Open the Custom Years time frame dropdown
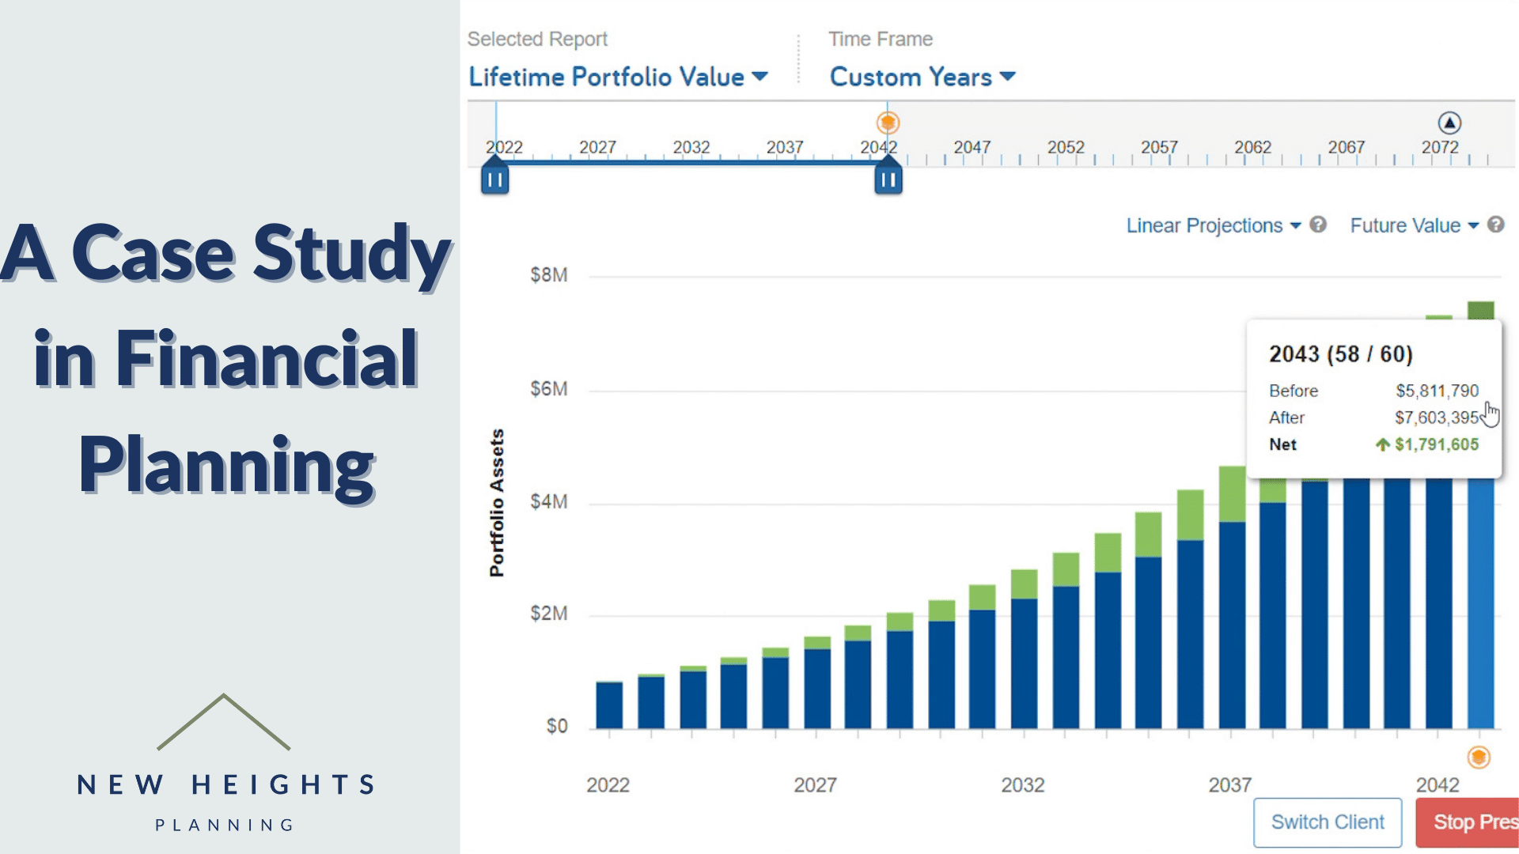 pyautogui.click(x=922, y=77)
